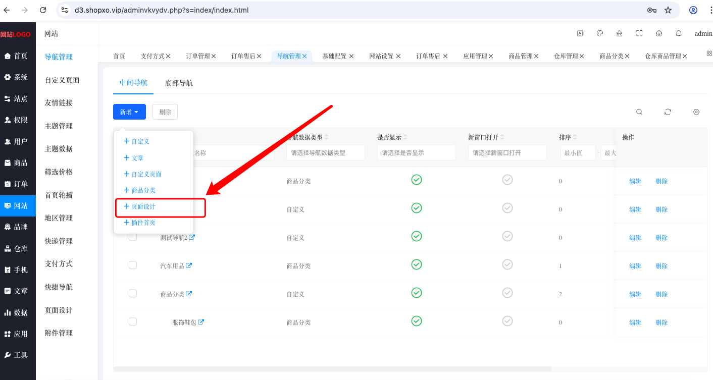Click the magnifier search icon above the table
The width and height of the screenshot is (713, 380).
[639, 112]
